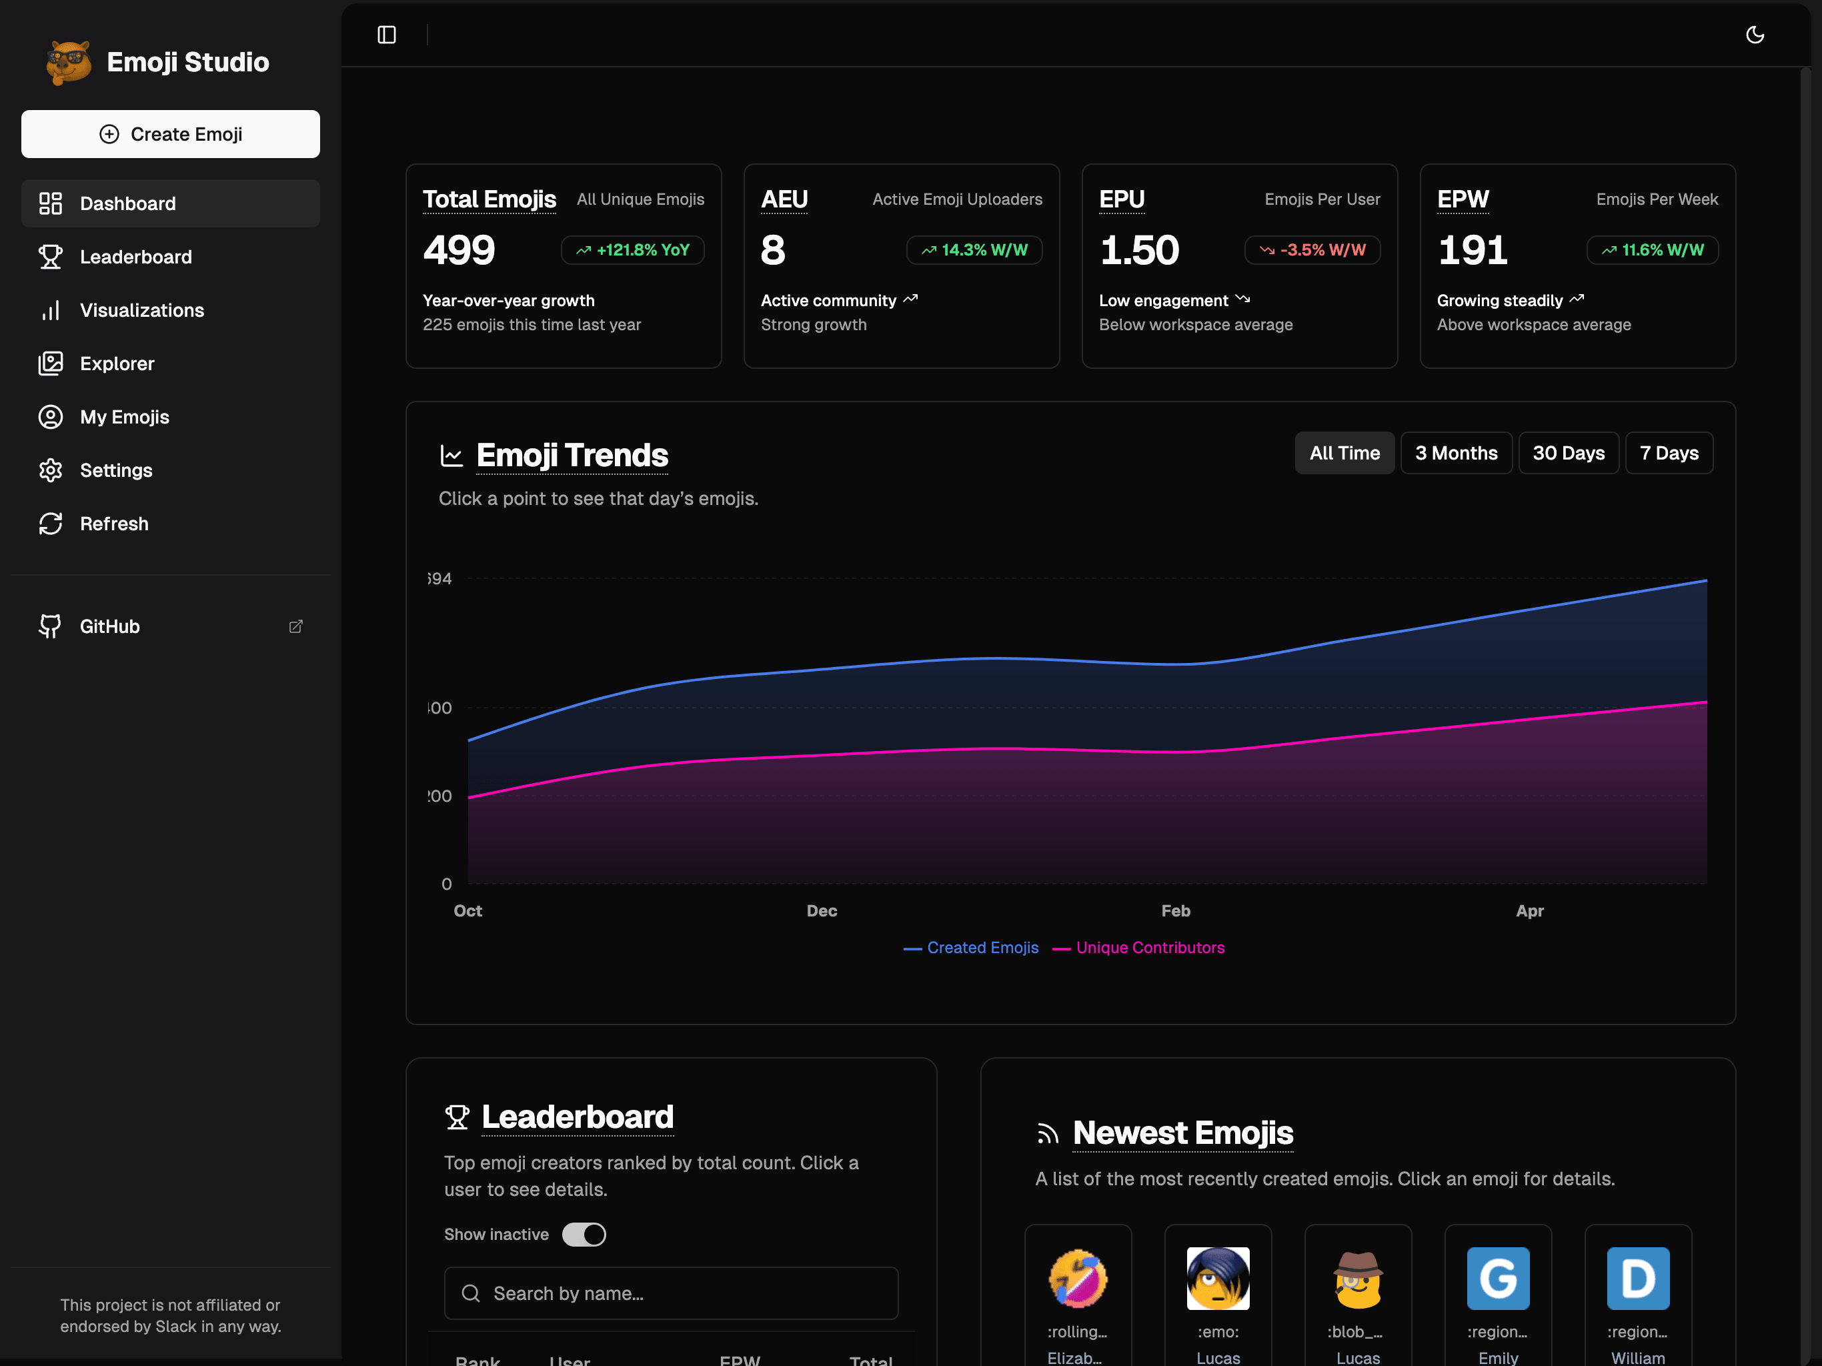Click the Settings gear icon
1822x1366 pixels.
pyautogui.click(x=51, y=470)
